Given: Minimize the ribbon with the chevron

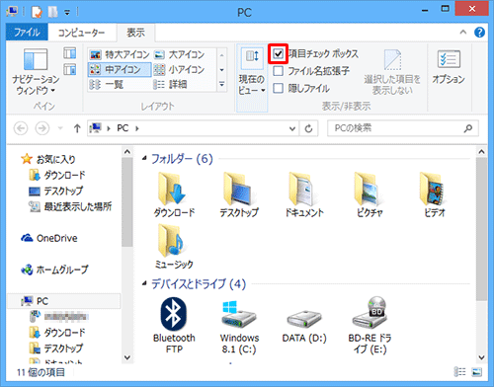Looking at the screenshot, I should pyautogui.click(x=463, y=33).
